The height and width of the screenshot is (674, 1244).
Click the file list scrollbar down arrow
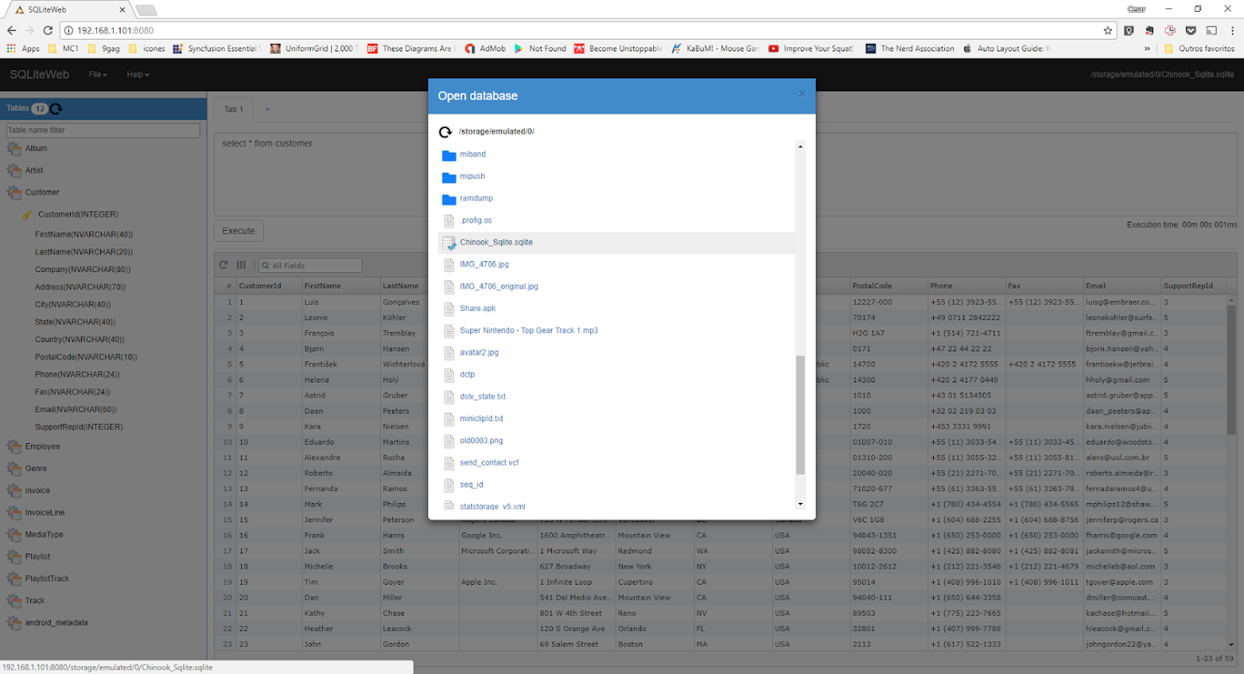(x=800, y=504)
